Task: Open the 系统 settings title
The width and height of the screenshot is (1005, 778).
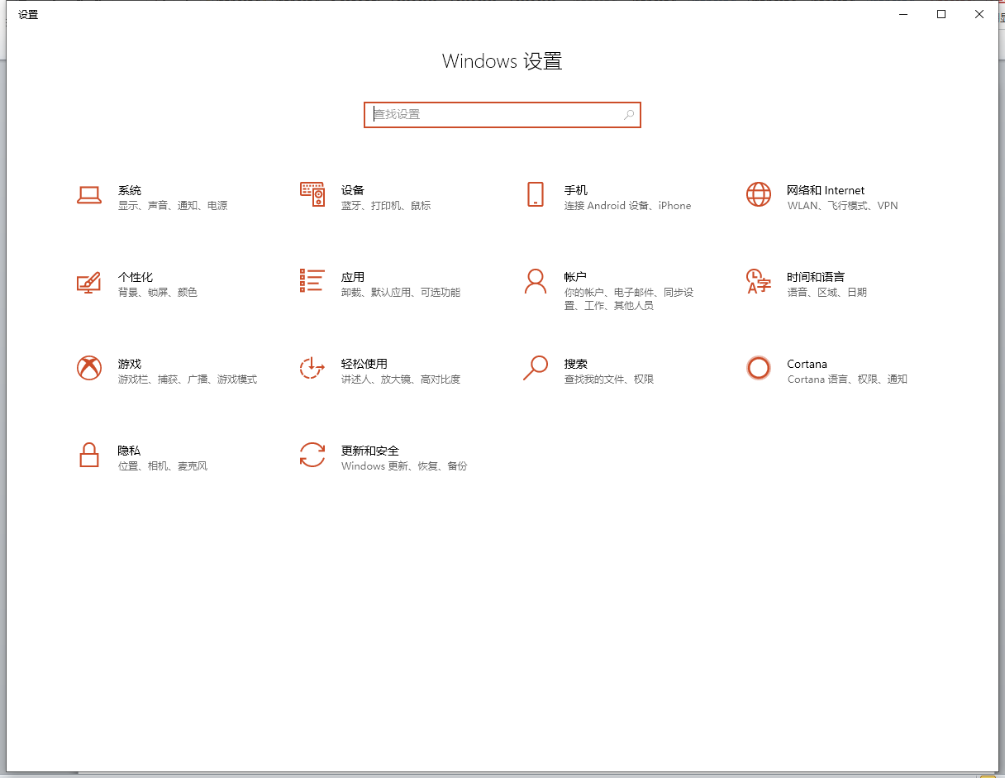Action: (130, 190)
